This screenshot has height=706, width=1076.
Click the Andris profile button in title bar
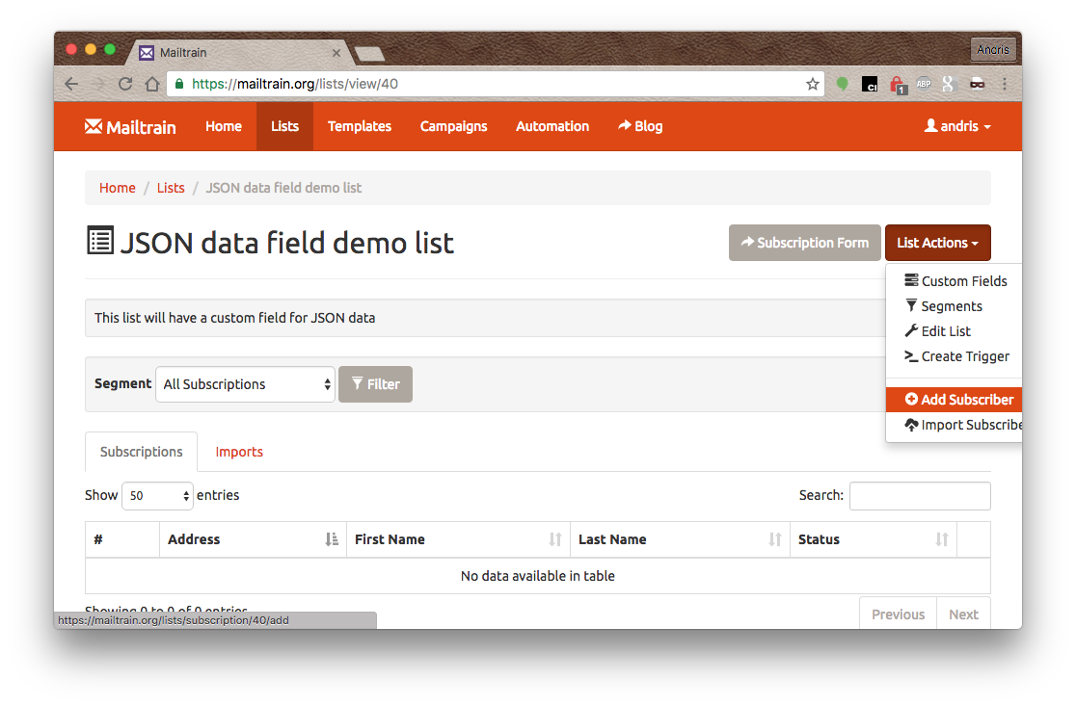tap(993, 49)
